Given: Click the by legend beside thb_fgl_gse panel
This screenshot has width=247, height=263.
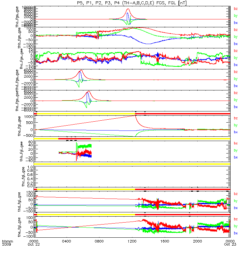Looking at the screenshot, I should pyautogui.click(x=236, y=151).
